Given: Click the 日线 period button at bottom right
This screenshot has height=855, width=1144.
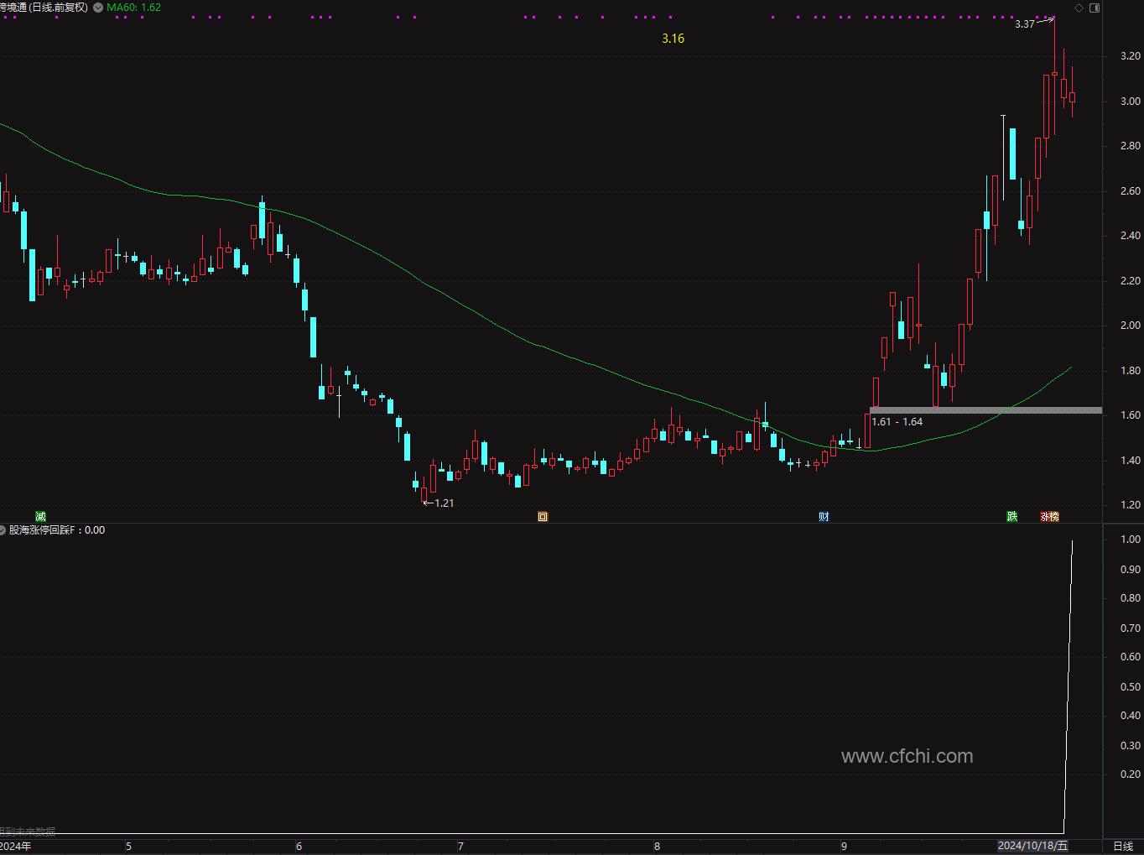Looking at the screenshot, I should click(x=1123, y=846).
